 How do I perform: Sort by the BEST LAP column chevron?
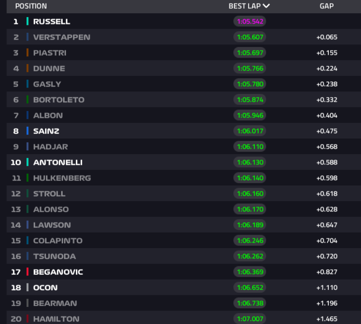[266, 6]
